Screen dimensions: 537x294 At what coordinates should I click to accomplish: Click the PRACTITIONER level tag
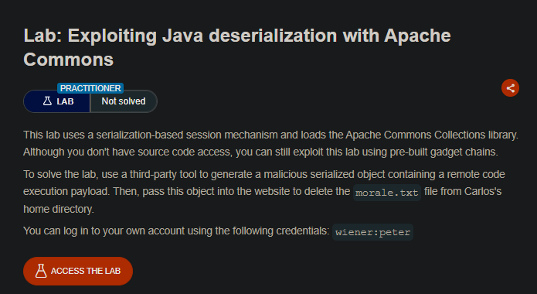click(x=90, y=88)
